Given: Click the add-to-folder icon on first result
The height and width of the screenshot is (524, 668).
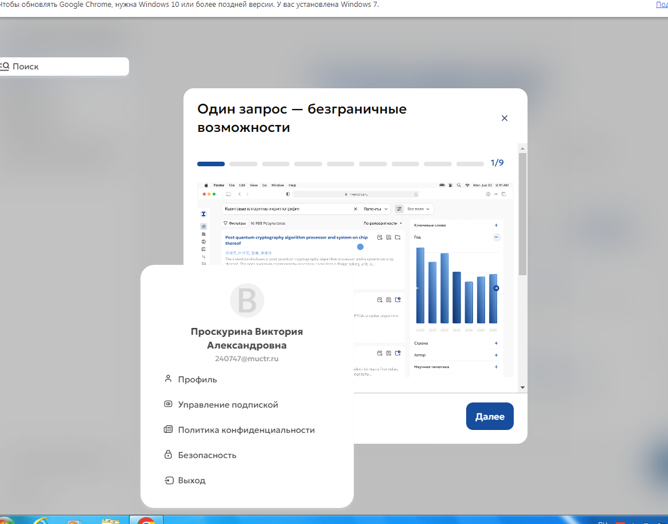Looking at the screenshot, I should tap(397, 237).
